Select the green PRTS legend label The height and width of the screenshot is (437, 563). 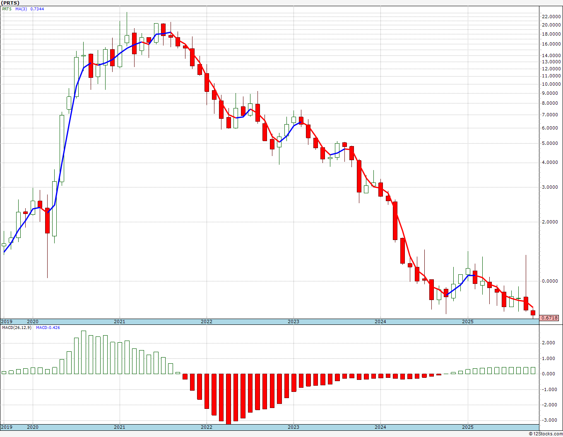(7, 9)
